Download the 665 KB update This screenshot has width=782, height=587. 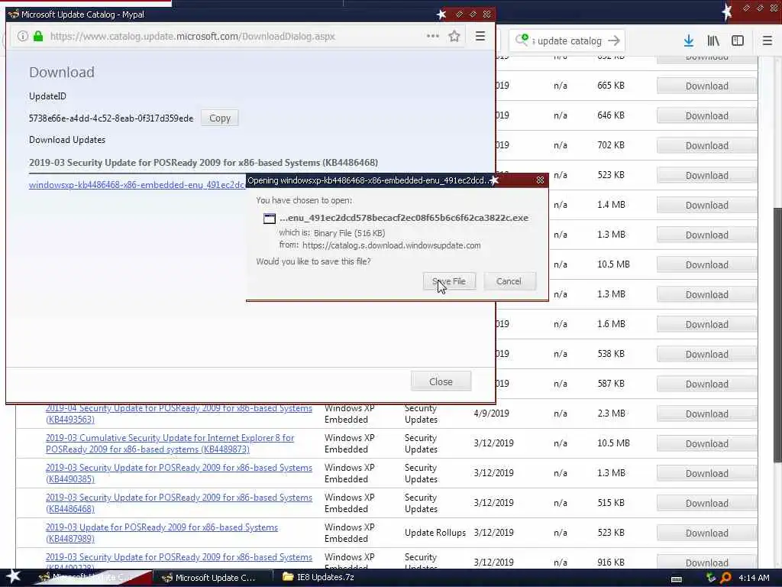[706, 86]
